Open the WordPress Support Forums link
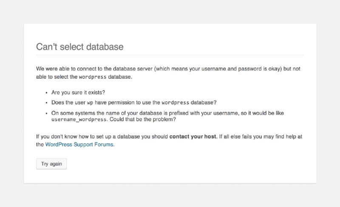Image resolution: width=340 pixels, height=207 pixels. click(x=79, y=145)
